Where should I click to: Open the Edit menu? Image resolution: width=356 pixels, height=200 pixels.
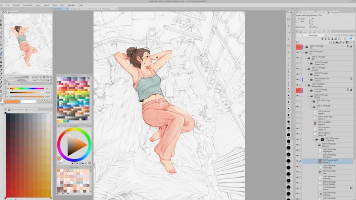pos(8,5)
